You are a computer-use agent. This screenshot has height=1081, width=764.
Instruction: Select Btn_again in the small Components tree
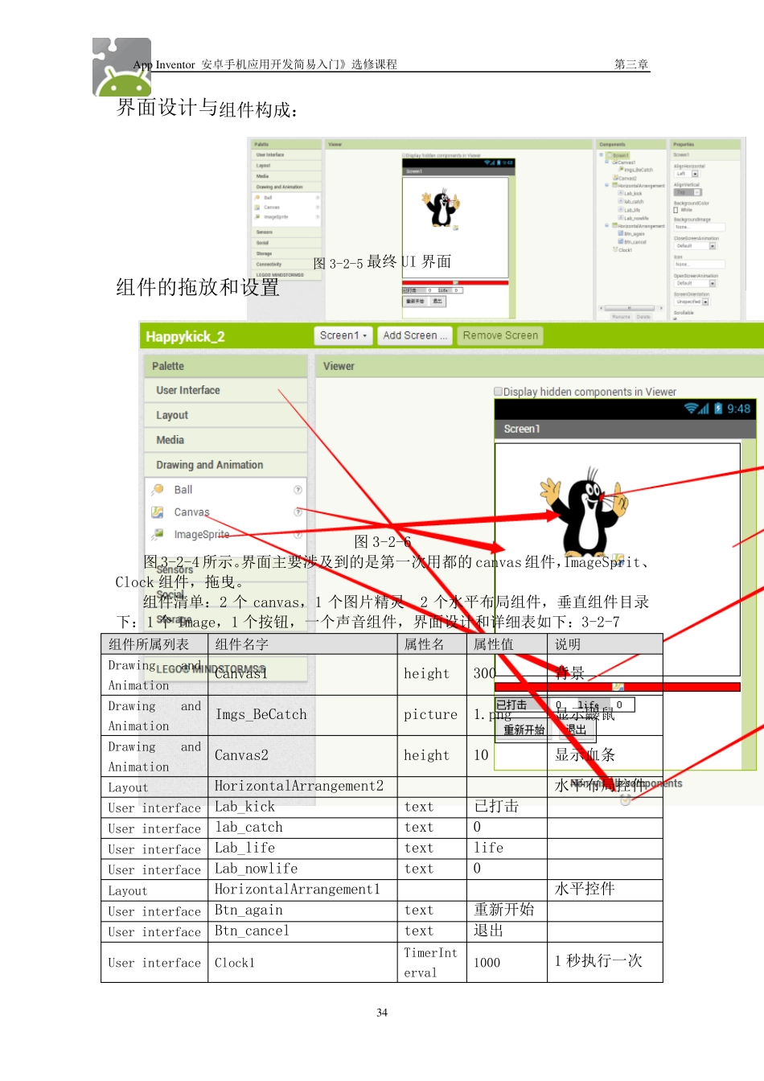point(634,234)
